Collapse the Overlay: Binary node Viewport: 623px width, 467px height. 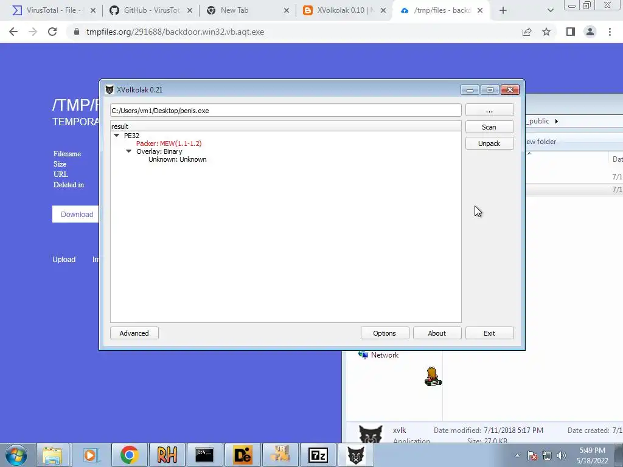click(x=129, y=151)
